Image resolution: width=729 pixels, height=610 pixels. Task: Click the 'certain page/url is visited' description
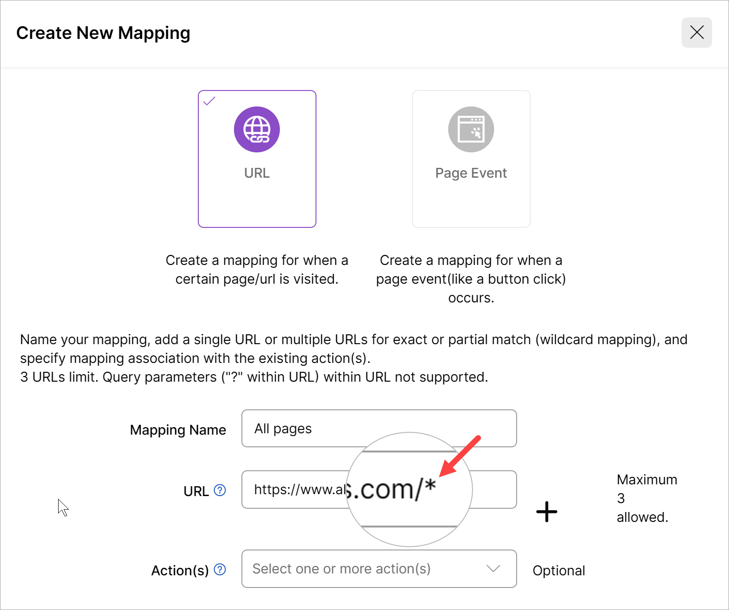(x=257, y=279)
